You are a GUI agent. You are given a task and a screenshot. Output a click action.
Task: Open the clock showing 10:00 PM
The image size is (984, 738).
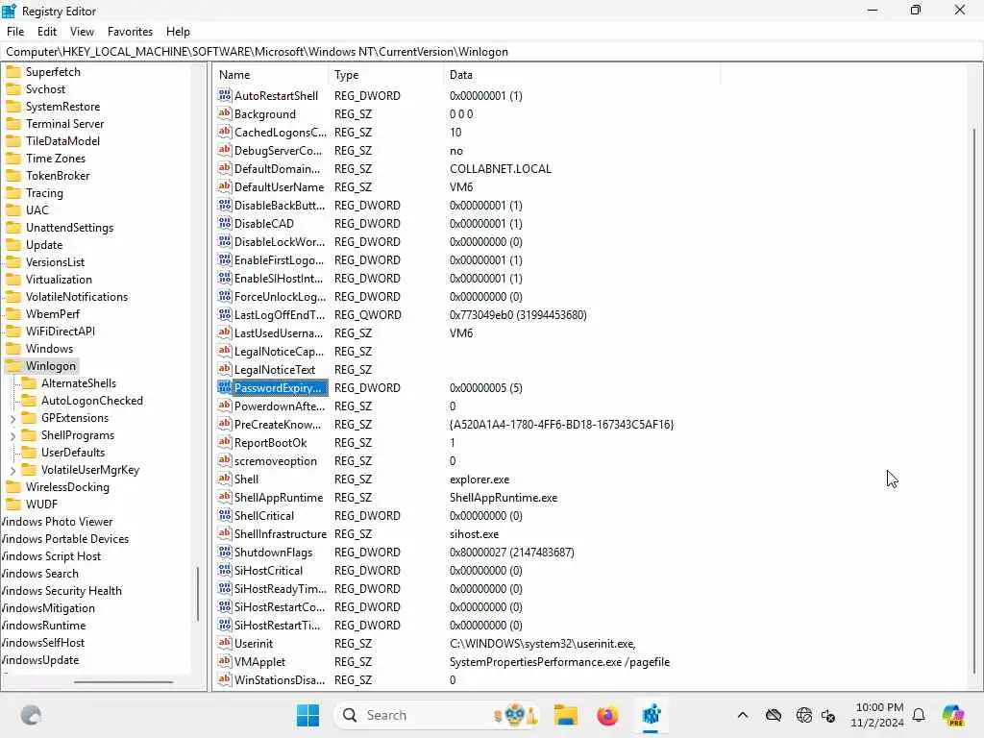coord(878,715)
